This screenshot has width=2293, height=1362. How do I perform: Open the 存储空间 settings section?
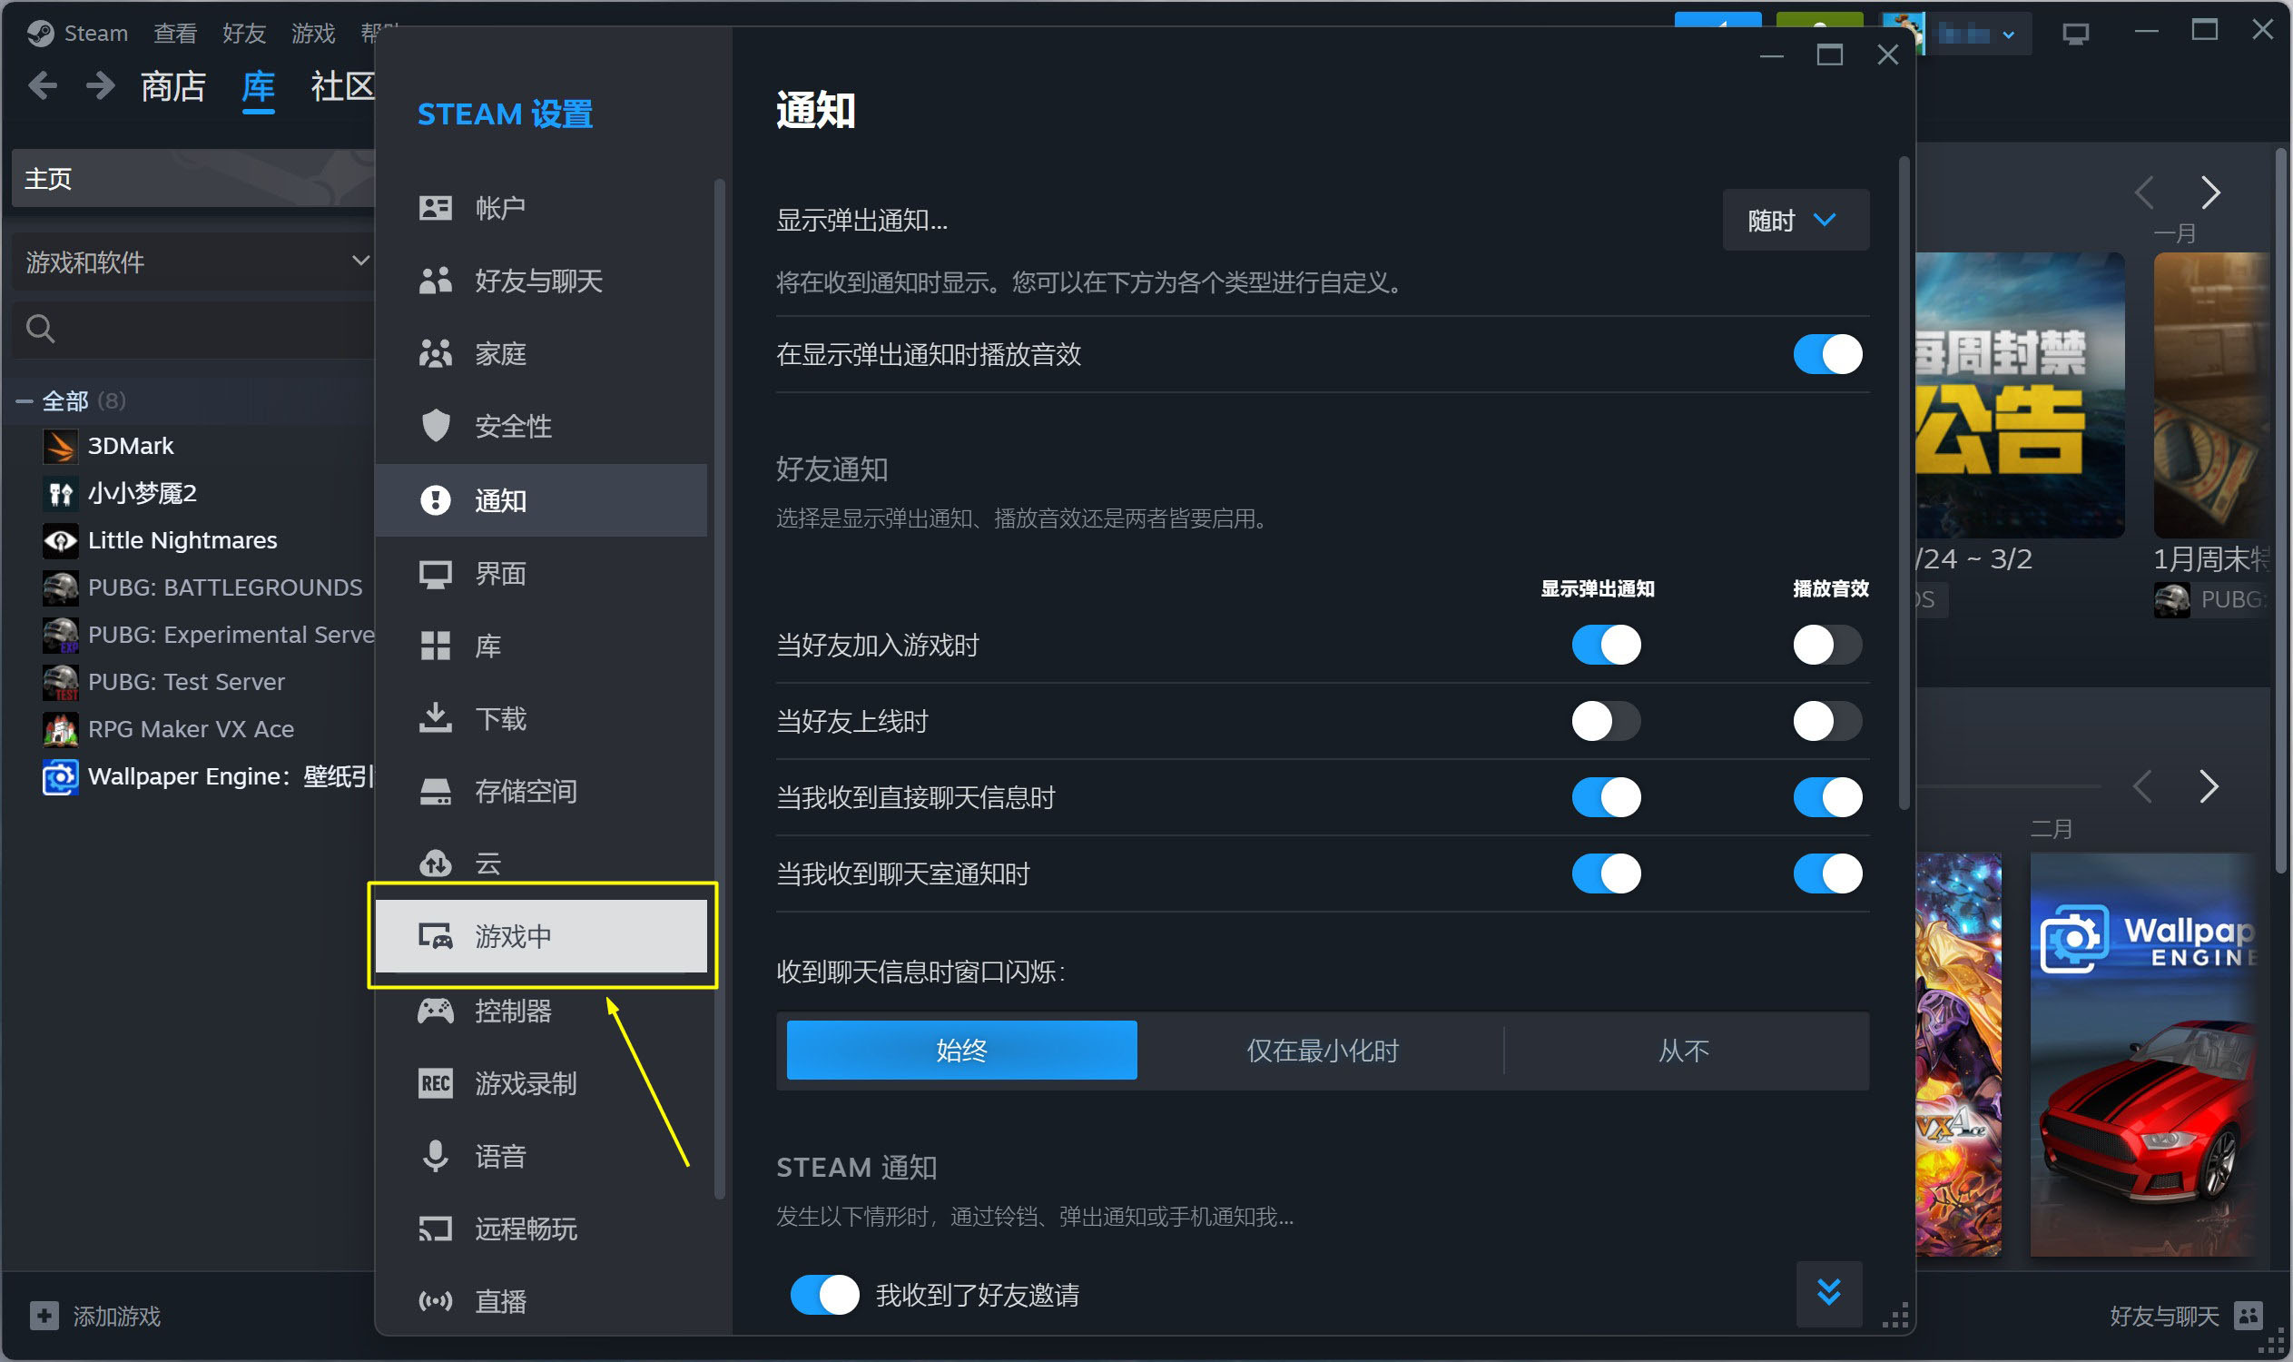click(x=541, y=791)
